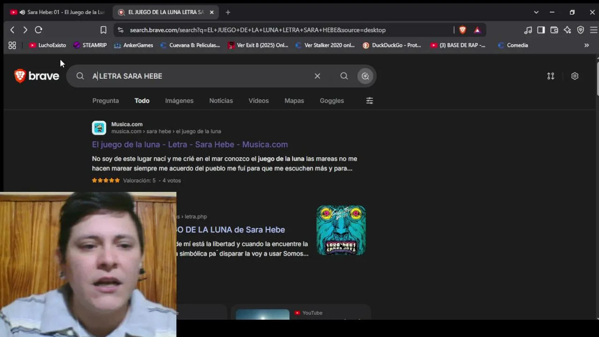
Task: Open Brave Search settings gear
Action: click(575, 76)
